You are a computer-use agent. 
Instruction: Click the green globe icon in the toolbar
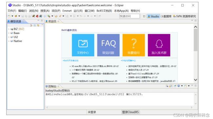click(x=16, y=16)
